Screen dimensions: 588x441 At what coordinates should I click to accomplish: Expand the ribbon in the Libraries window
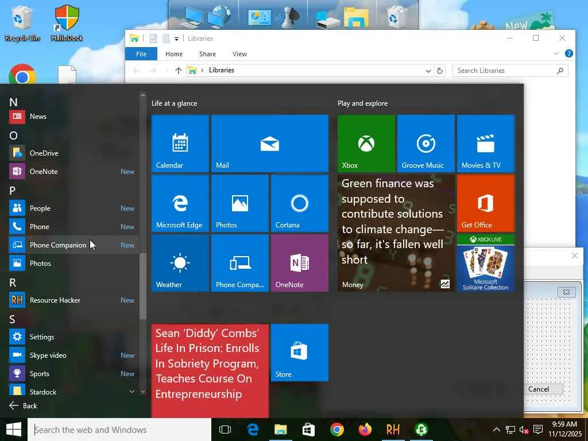556,53
